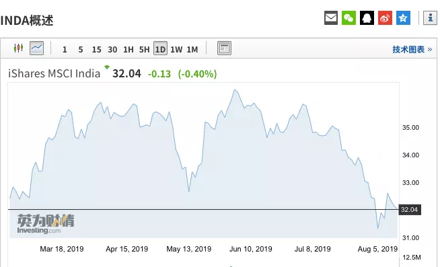Open the 技术图表 technical chart link

tap(412, 49)
